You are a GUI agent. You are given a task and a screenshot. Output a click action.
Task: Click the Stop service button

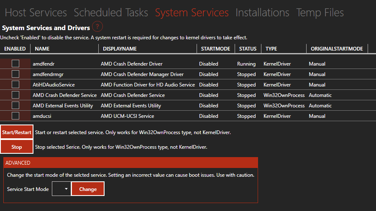coord(17,147)
